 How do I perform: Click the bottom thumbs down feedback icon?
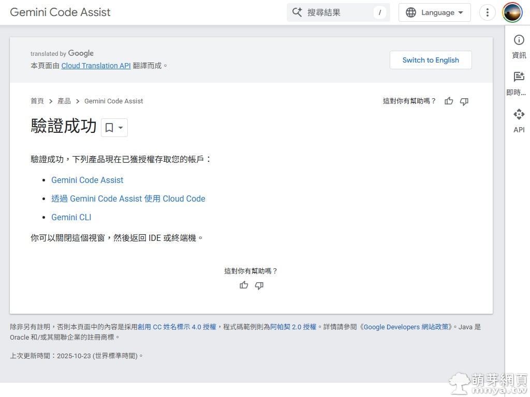(259, 285)
